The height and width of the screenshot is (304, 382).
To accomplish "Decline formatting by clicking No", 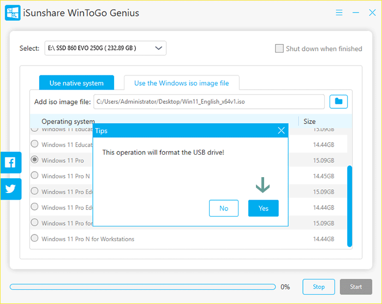I will click(224, 208).
